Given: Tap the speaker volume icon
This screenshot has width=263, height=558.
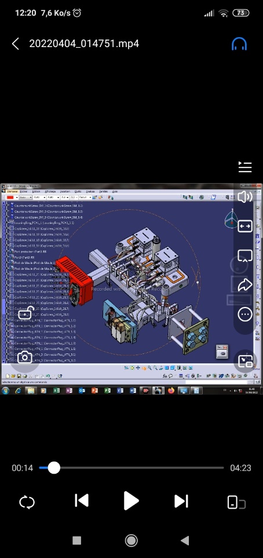Looking at the screenshot, I should pos(245,197).
